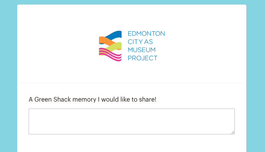Click the orange ribbon in the logo

click(106, 41)
